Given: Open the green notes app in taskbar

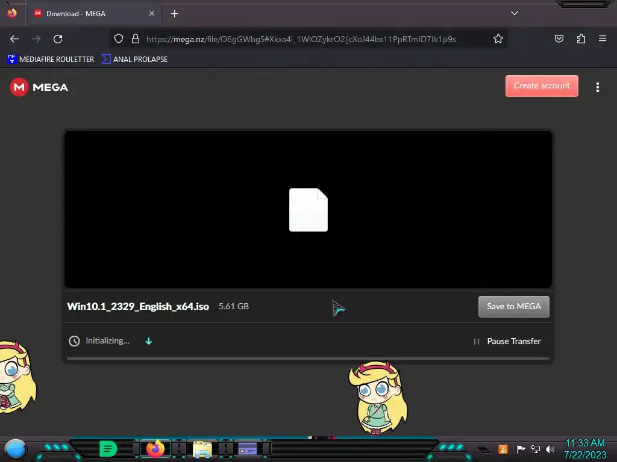Looking at the screenshot, I should 108,449.
